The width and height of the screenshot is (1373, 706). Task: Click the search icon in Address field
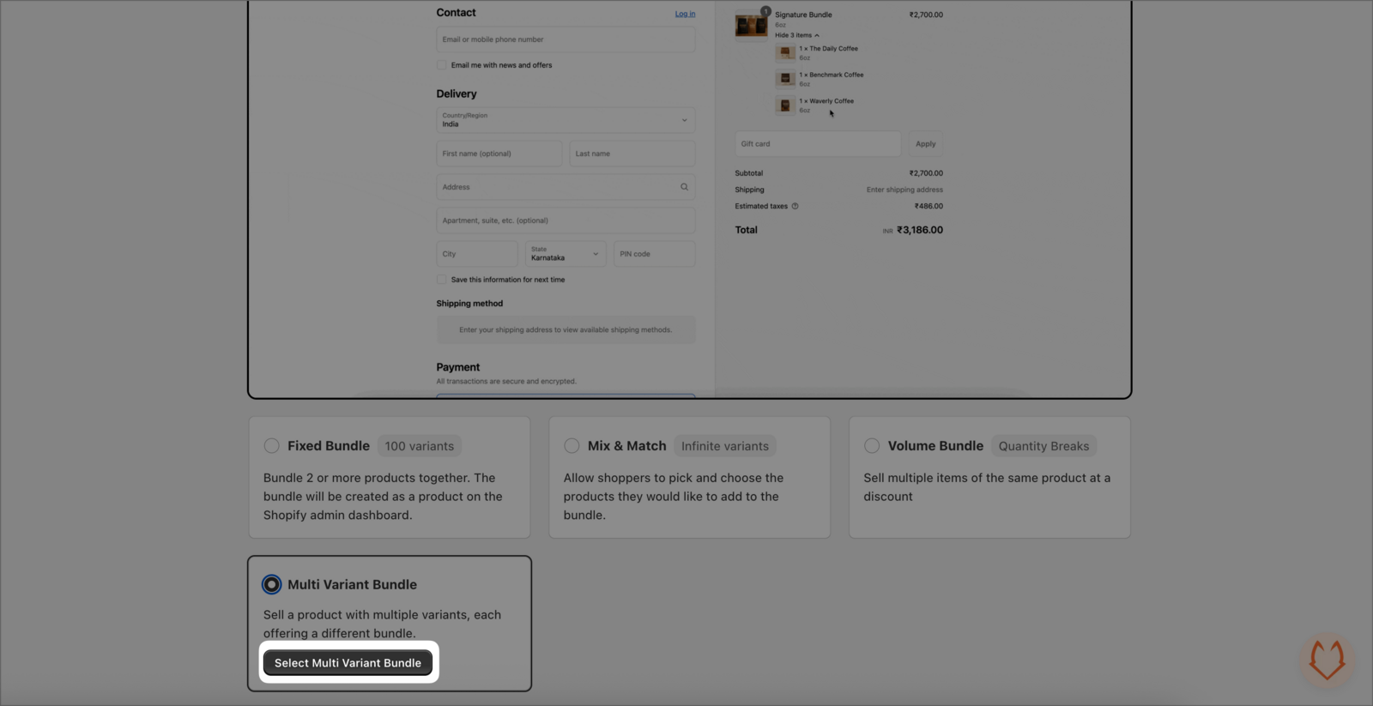point(684,187)
